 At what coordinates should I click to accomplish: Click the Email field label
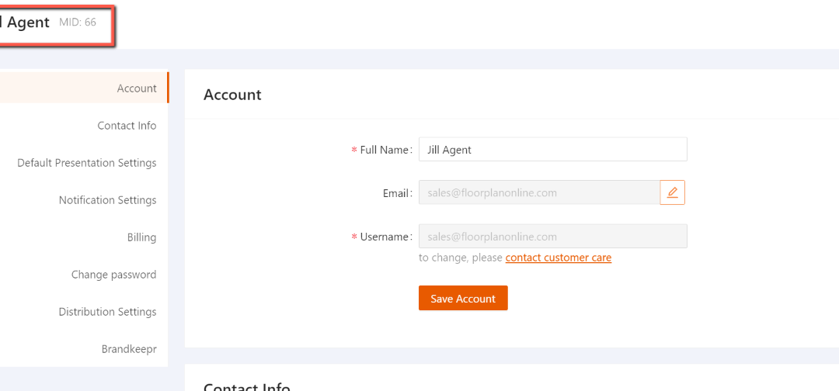coord(396,193)
